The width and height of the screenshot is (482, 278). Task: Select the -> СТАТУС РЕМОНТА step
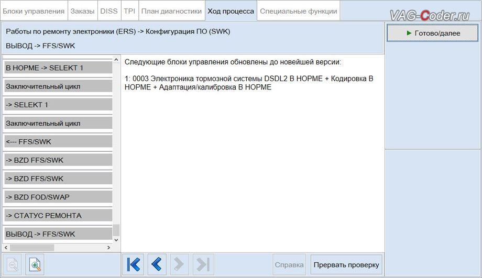[x=58, y=215]
